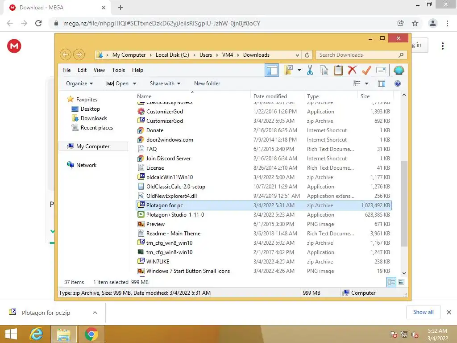
Task: Sort by the Type column header
Action: tap(331, 96)
